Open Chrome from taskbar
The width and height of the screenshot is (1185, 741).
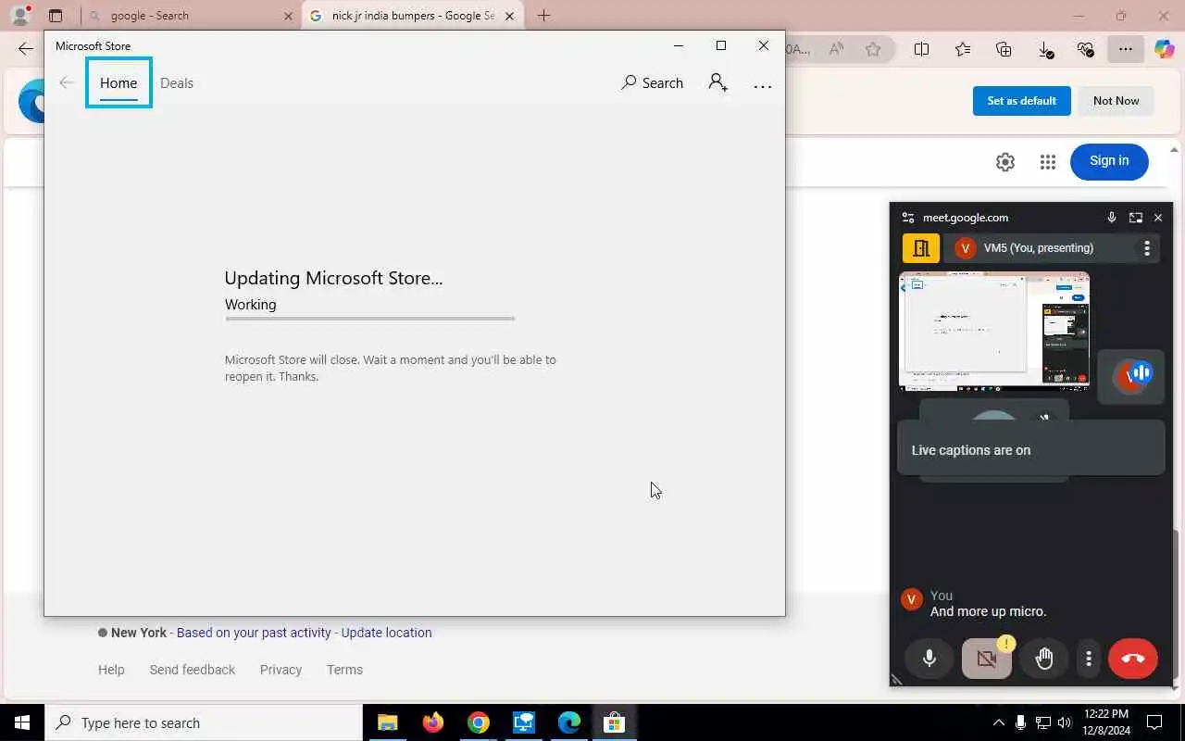(478, 722)
